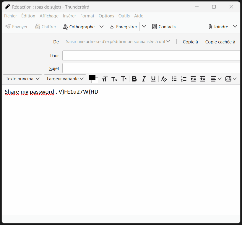Click the message body text area

tap(121, 150)
